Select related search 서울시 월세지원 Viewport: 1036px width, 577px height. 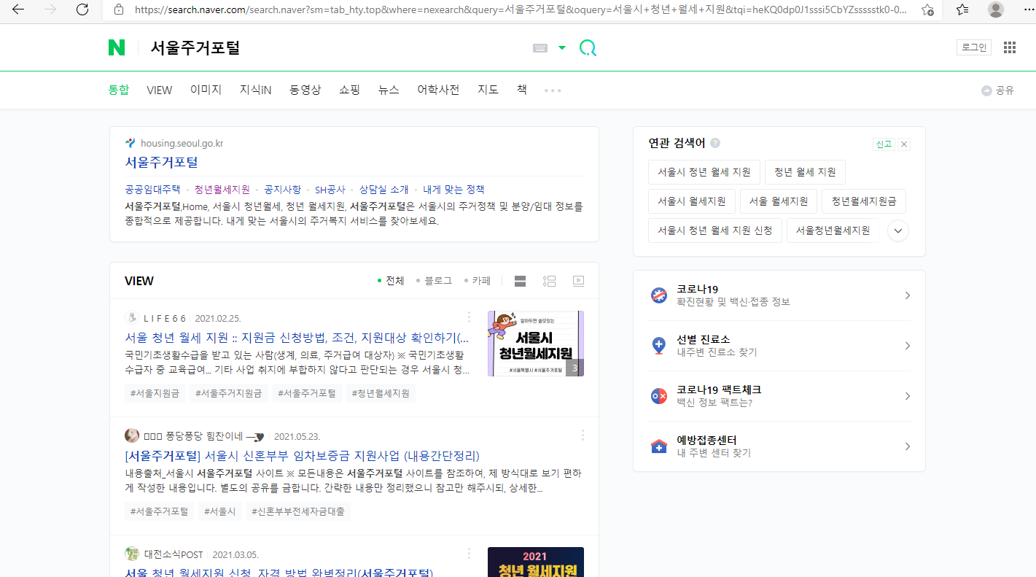692,201
